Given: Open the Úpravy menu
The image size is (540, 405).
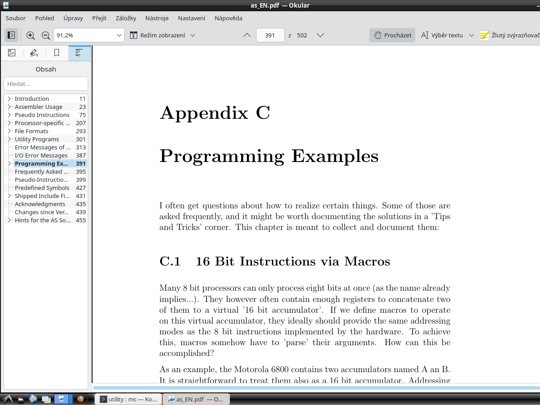Looking at the screenshot, I should pos(73,18).
